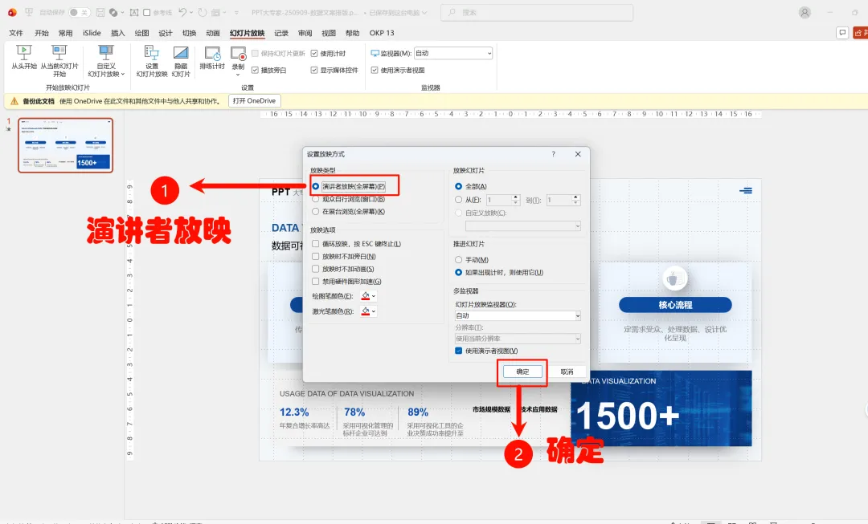Click the 排练计时 rehearse timings icon
This screenshot has height=524, width=868.
pyautogui.click(x=212, y=53)
